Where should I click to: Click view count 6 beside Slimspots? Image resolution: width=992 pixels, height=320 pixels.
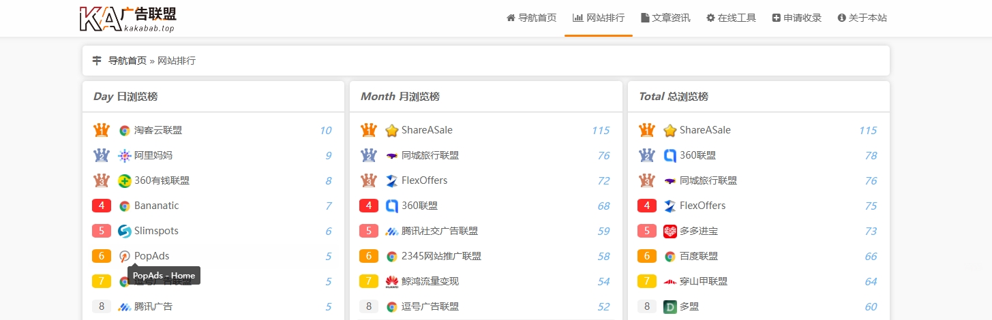pyautogui.click(x=328, y=231)
